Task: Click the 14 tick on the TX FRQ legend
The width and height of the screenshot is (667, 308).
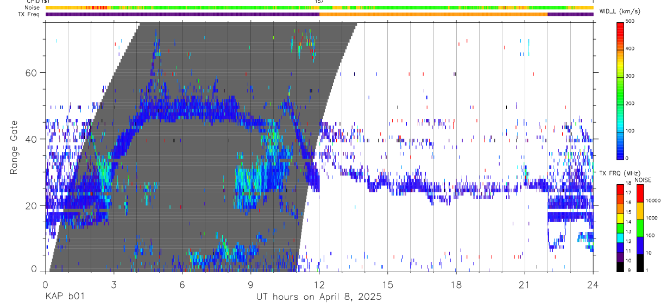Action: tap(628, 222)
